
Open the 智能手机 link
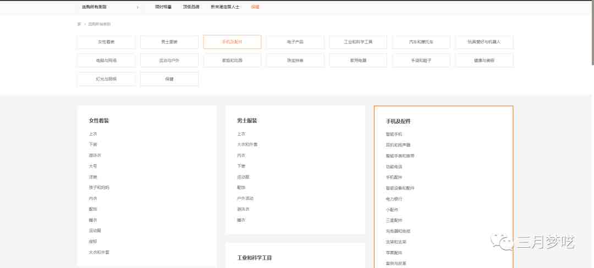click(x=394, y=134)
